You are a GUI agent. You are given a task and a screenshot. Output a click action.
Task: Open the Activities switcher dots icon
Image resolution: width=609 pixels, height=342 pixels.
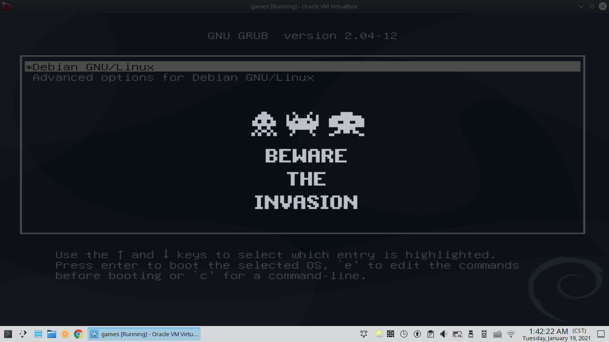pyautogui.click(x=23, y=334)
